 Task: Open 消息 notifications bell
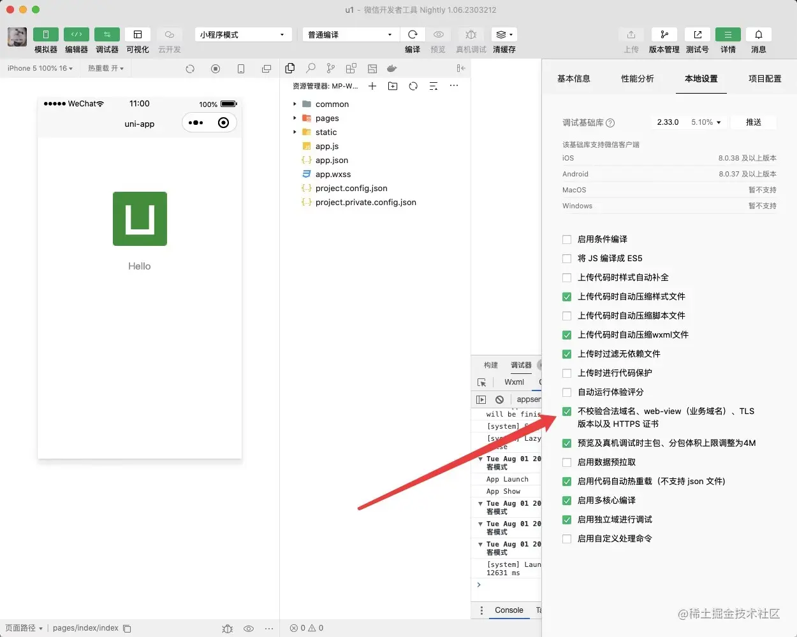point(759,34)
